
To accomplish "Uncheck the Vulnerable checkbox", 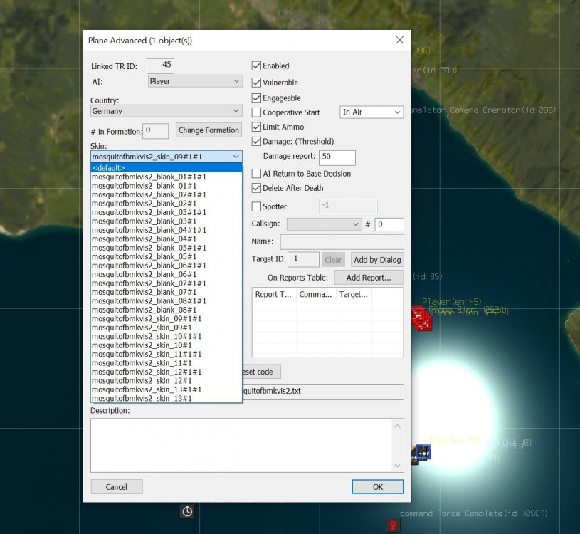I will (257, 83).
